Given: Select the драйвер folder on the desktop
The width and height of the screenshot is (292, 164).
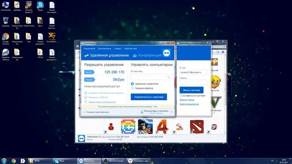Looking at the screenshot, I should [17, 6].
